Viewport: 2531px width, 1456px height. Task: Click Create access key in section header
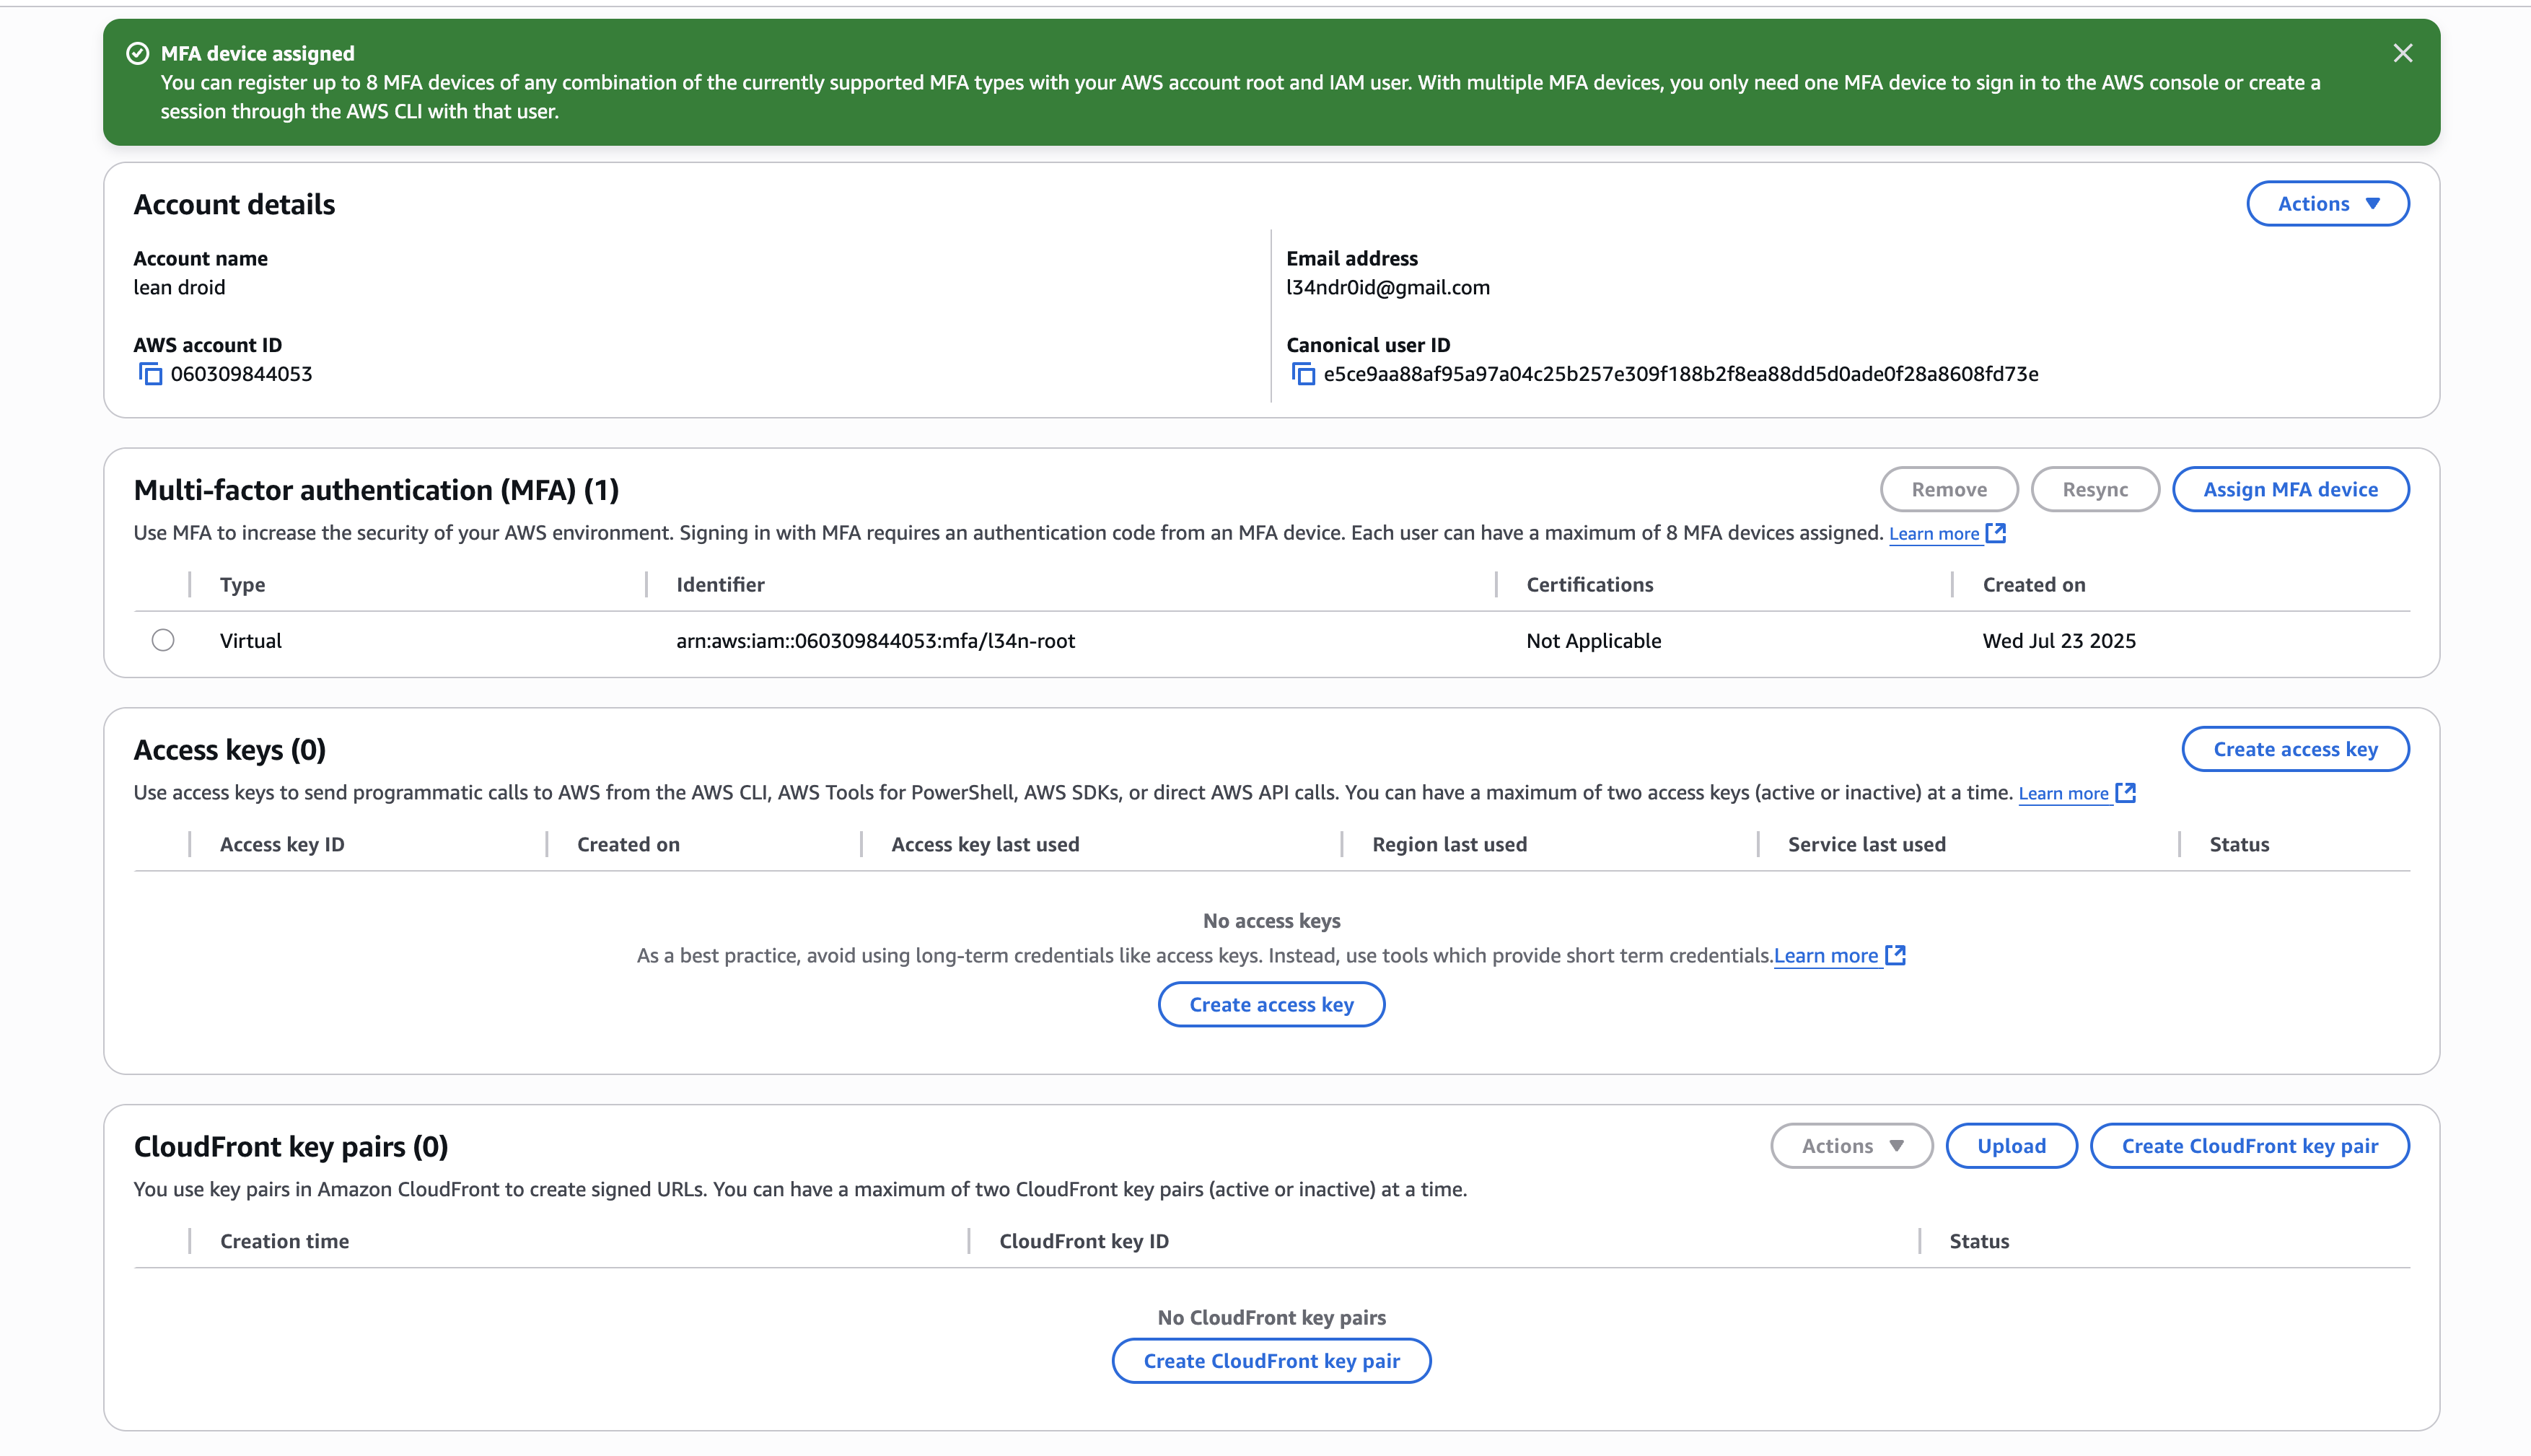2295,749
